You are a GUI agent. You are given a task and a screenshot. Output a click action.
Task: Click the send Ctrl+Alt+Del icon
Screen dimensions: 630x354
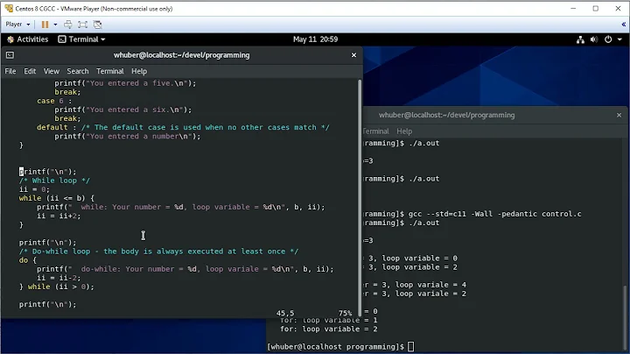click(68, 25)
